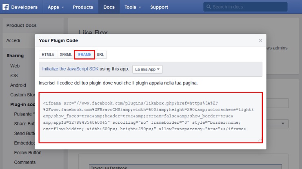This screenshot has height=169, width=302.
Task: Expand the Tools dropdown menu
Action: click(x=133, y=7)
